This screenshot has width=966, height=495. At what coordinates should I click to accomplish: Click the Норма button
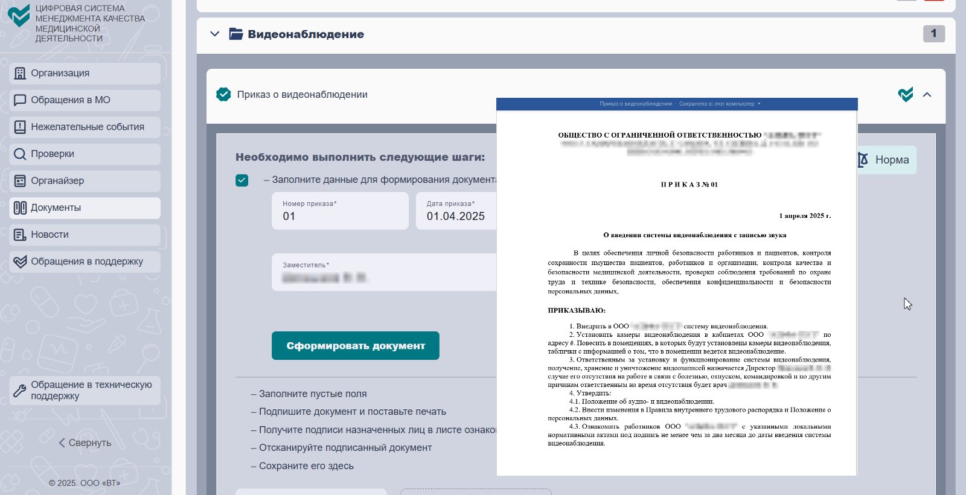[x=886, y=160]
